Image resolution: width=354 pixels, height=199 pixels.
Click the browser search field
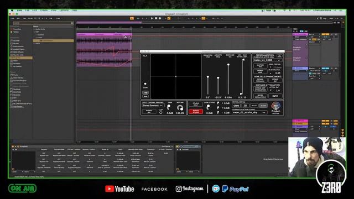(43, 23)
